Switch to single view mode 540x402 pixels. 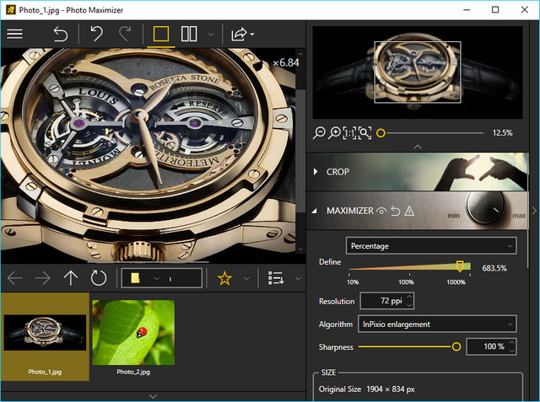pyautogui.click(x=160, y=35)
